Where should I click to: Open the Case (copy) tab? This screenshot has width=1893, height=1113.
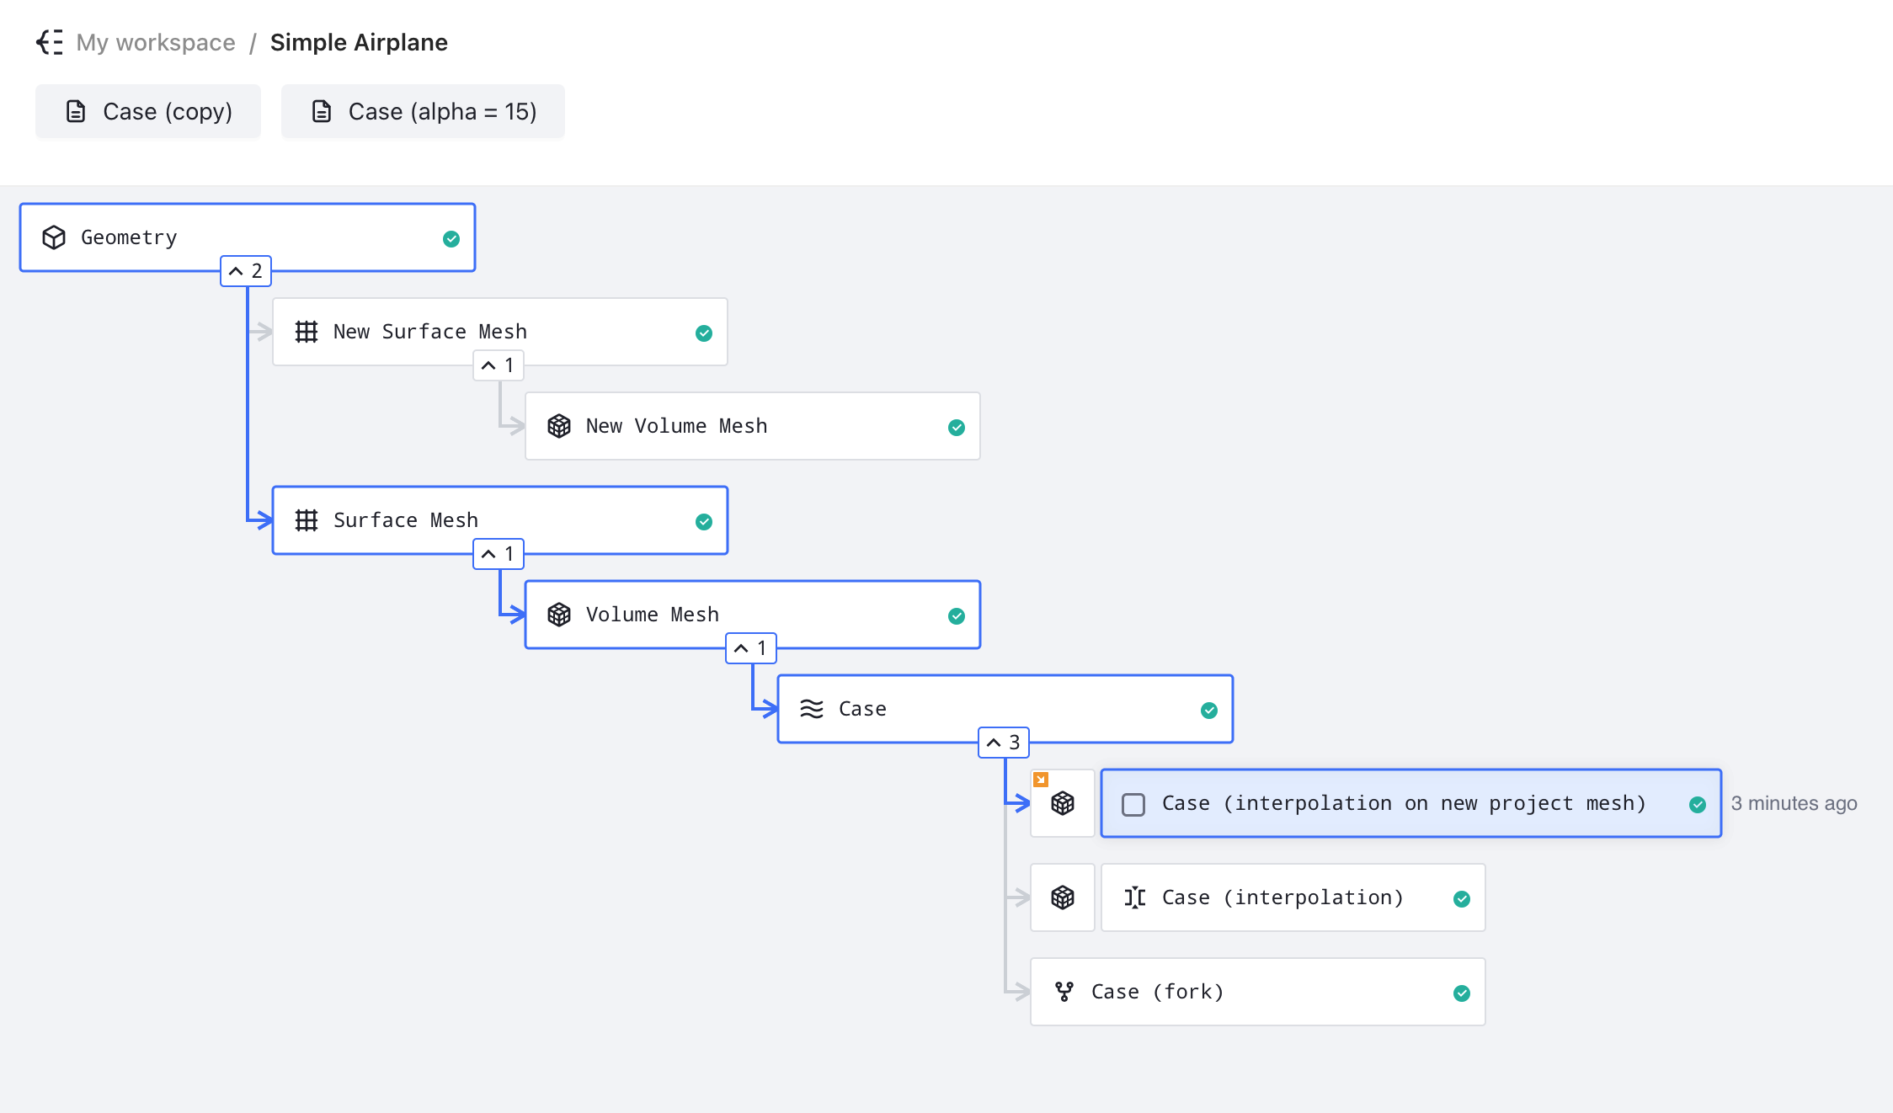click(x=147, y=110)
